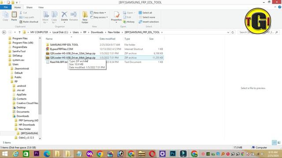
Task: Go back with the Back arrow
Action: click(4, 32)
